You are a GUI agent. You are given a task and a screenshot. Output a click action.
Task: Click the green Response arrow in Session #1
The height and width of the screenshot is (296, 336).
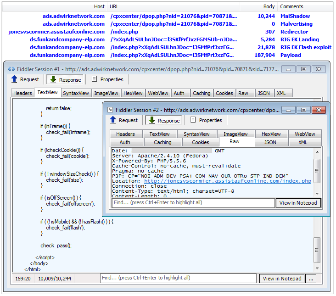click(x=54, y=79)
